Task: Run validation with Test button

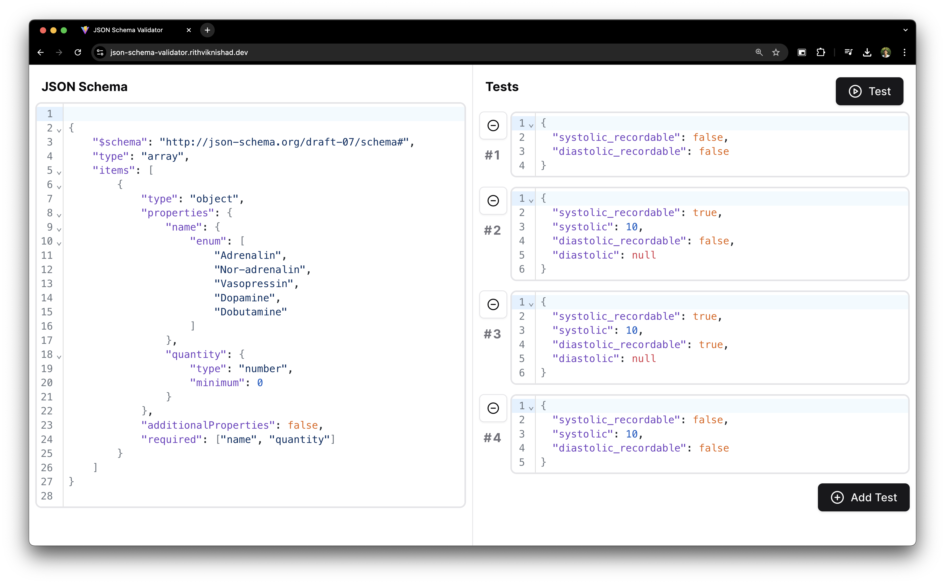Action: click(869, 92)
